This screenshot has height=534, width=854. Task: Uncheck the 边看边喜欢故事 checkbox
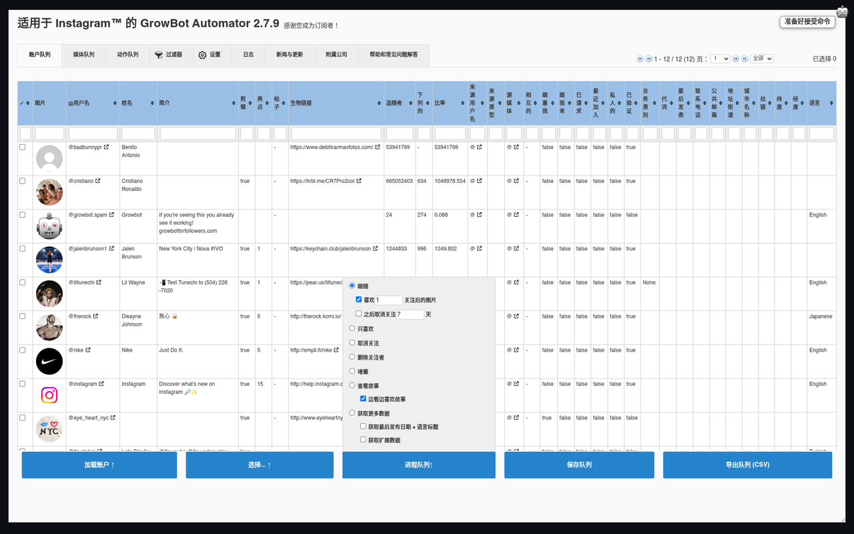(363, 399)
